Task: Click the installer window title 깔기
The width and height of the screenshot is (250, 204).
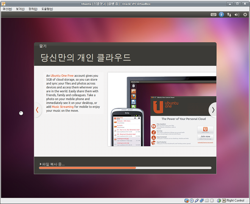Action: 43,46
